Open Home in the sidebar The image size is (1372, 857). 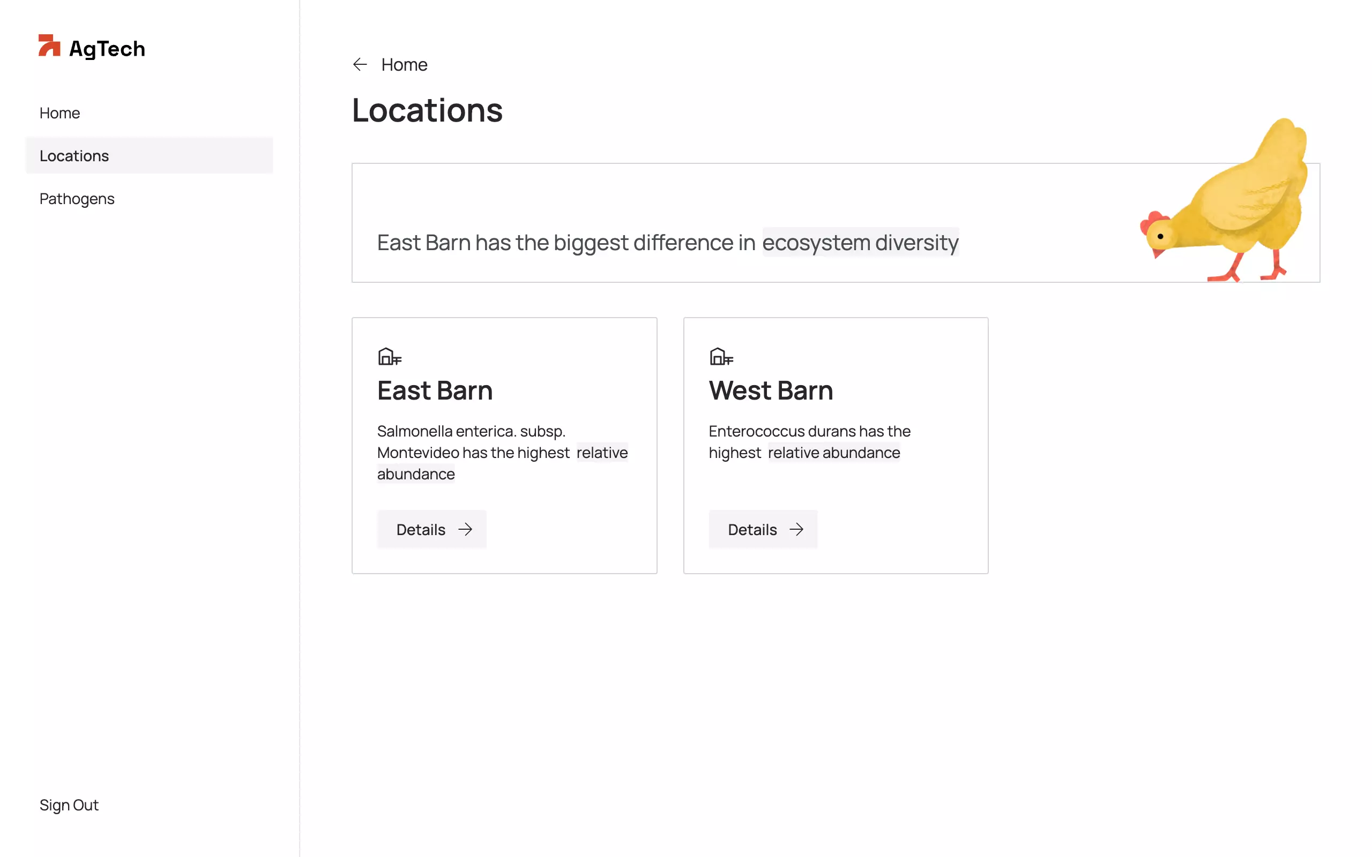pos(59,113)
